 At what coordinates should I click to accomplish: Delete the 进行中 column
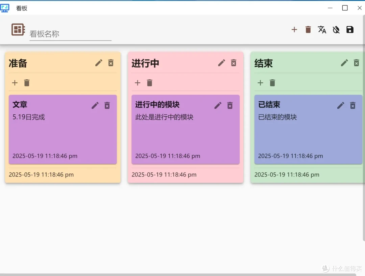[x=234, y=63]
